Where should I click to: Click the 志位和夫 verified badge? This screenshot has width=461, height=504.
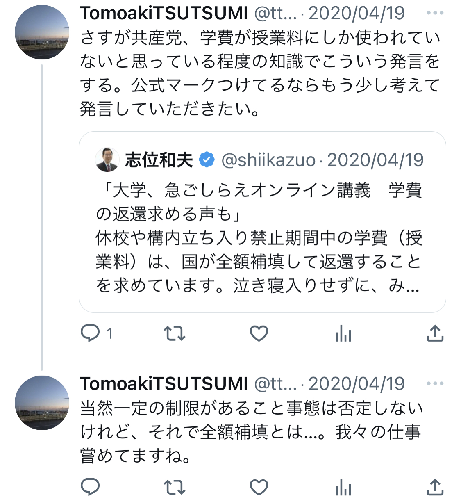tap(207, 160)
